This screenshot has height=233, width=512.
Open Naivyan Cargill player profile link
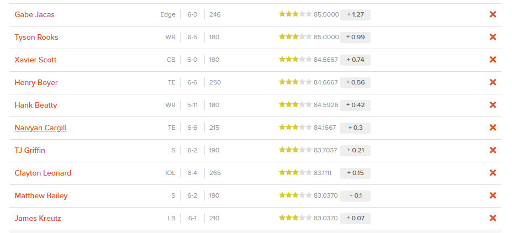40,128
